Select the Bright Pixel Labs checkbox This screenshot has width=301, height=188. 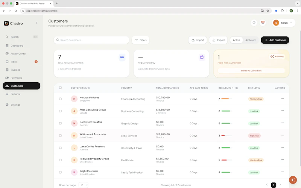pyautogui.click(x=60, y=172)
